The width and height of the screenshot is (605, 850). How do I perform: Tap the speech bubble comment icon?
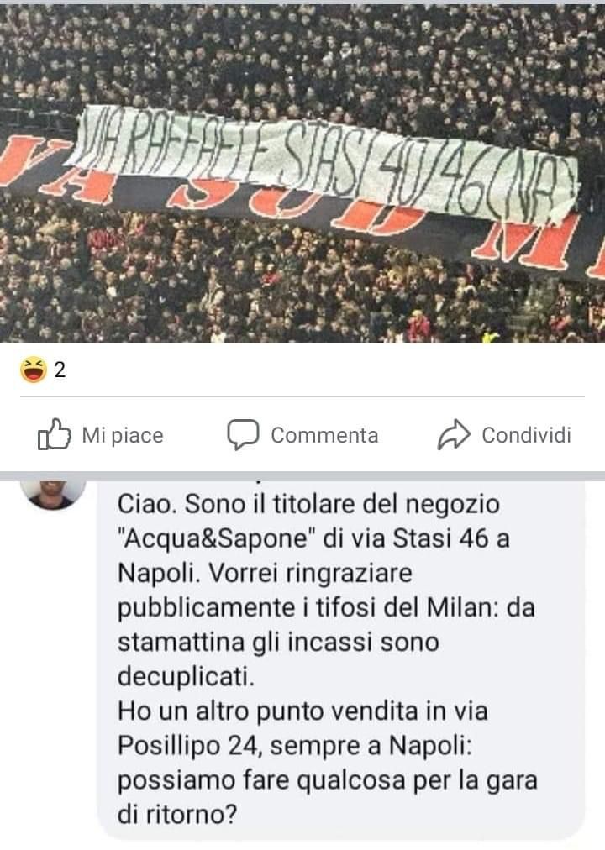point(242,435)
